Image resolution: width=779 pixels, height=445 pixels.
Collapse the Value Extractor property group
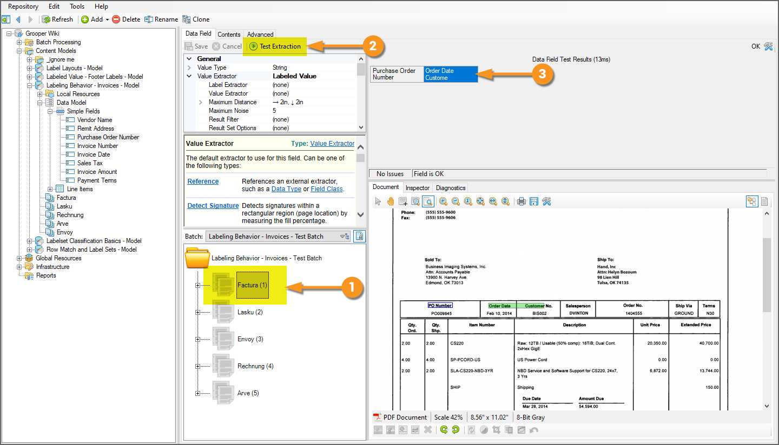pyautogui.click(x=189, y=76)
